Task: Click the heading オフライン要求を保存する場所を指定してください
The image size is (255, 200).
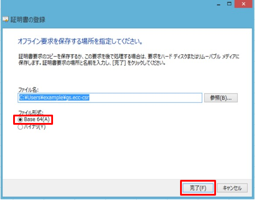Action: point(80,42)
